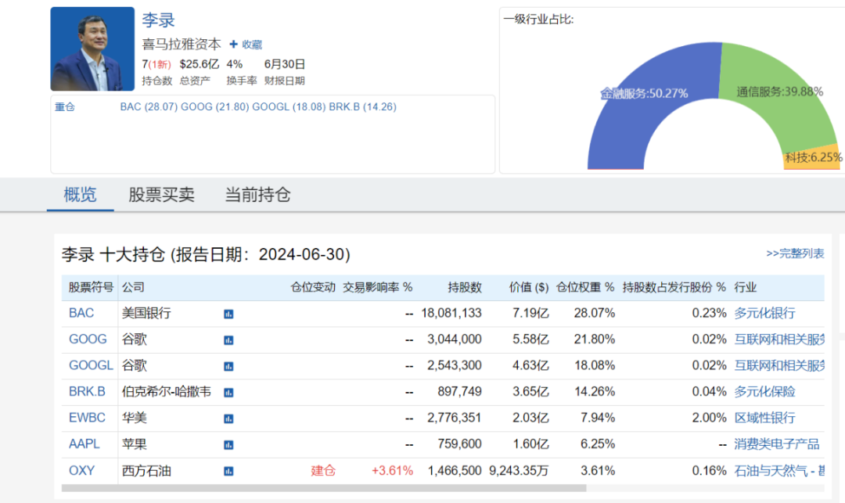845x503 pixels.
Task: Open chart icon for 美国银行 BAC row
Action: [228, 314]
